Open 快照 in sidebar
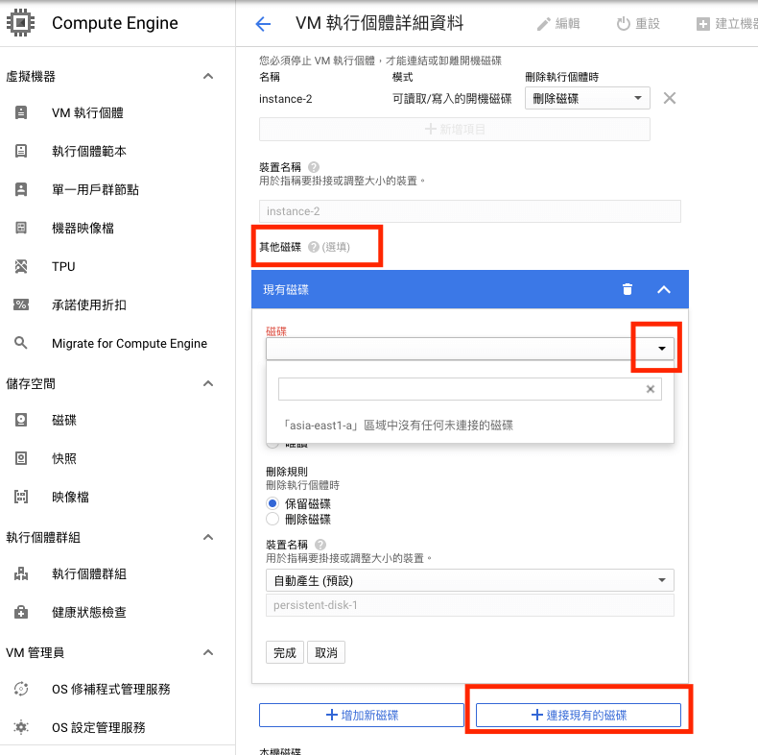Image resolution: width=758 pixels, height=755 pixels. tap(64, 458)
